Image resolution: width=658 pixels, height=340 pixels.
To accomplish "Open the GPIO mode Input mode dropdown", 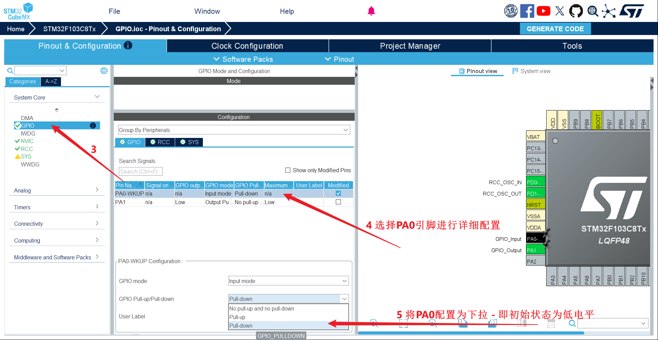I will point(289,281).
